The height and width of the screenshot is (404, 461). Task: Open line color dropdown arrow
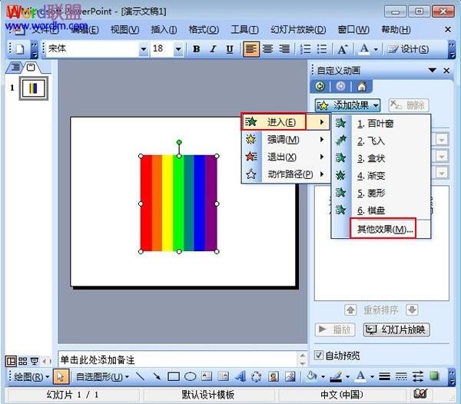347,376
